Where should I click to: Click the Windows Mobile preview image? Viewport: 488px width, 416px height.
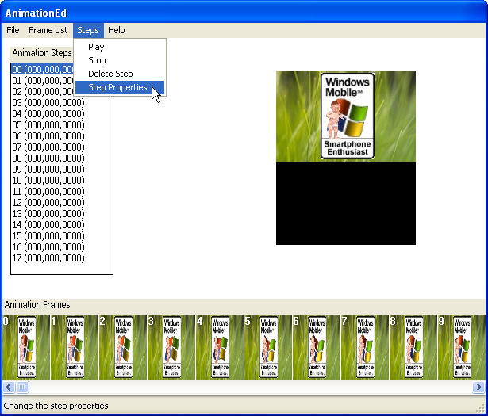(346, 158)
